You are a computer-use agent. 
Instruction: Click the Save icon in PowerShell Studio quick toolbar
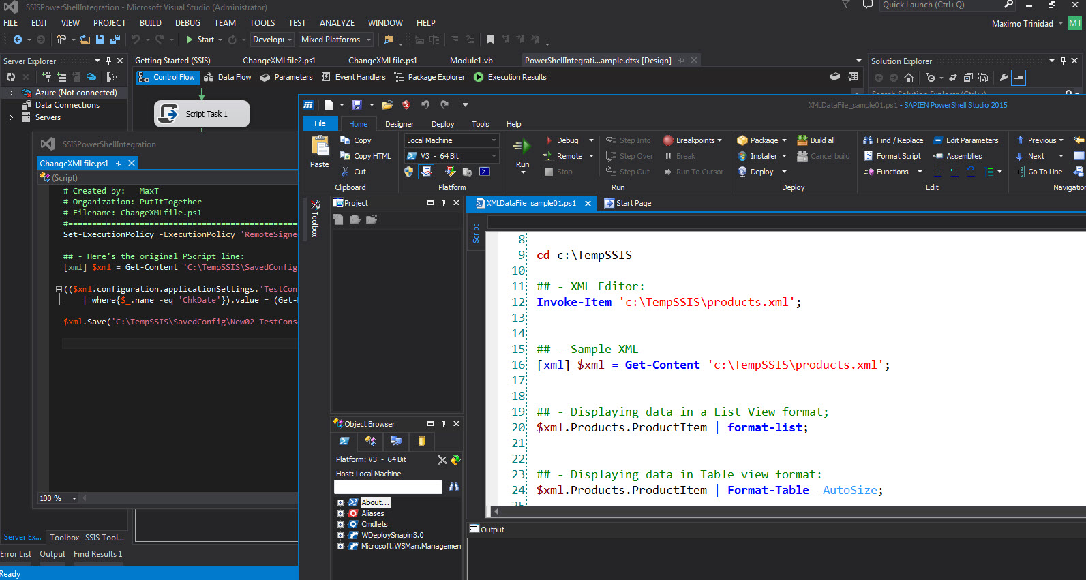[357, 105]
